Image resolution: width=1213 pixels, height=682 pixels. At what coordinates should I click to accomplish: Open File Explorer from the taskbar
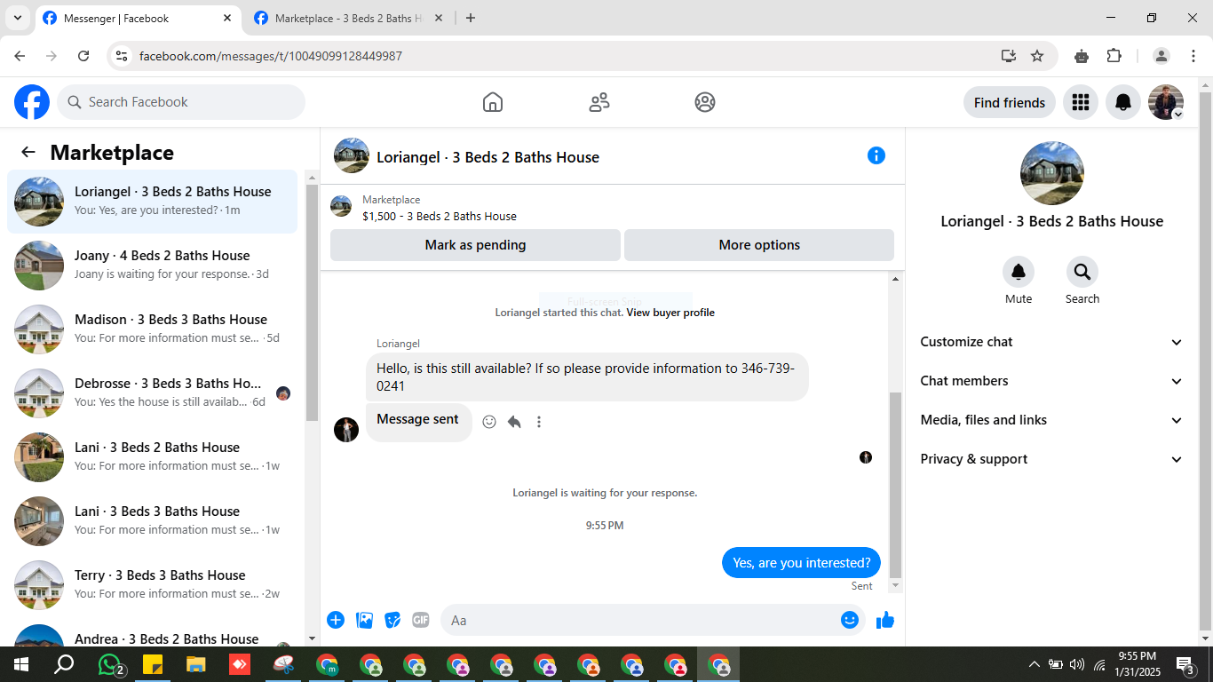196,664
